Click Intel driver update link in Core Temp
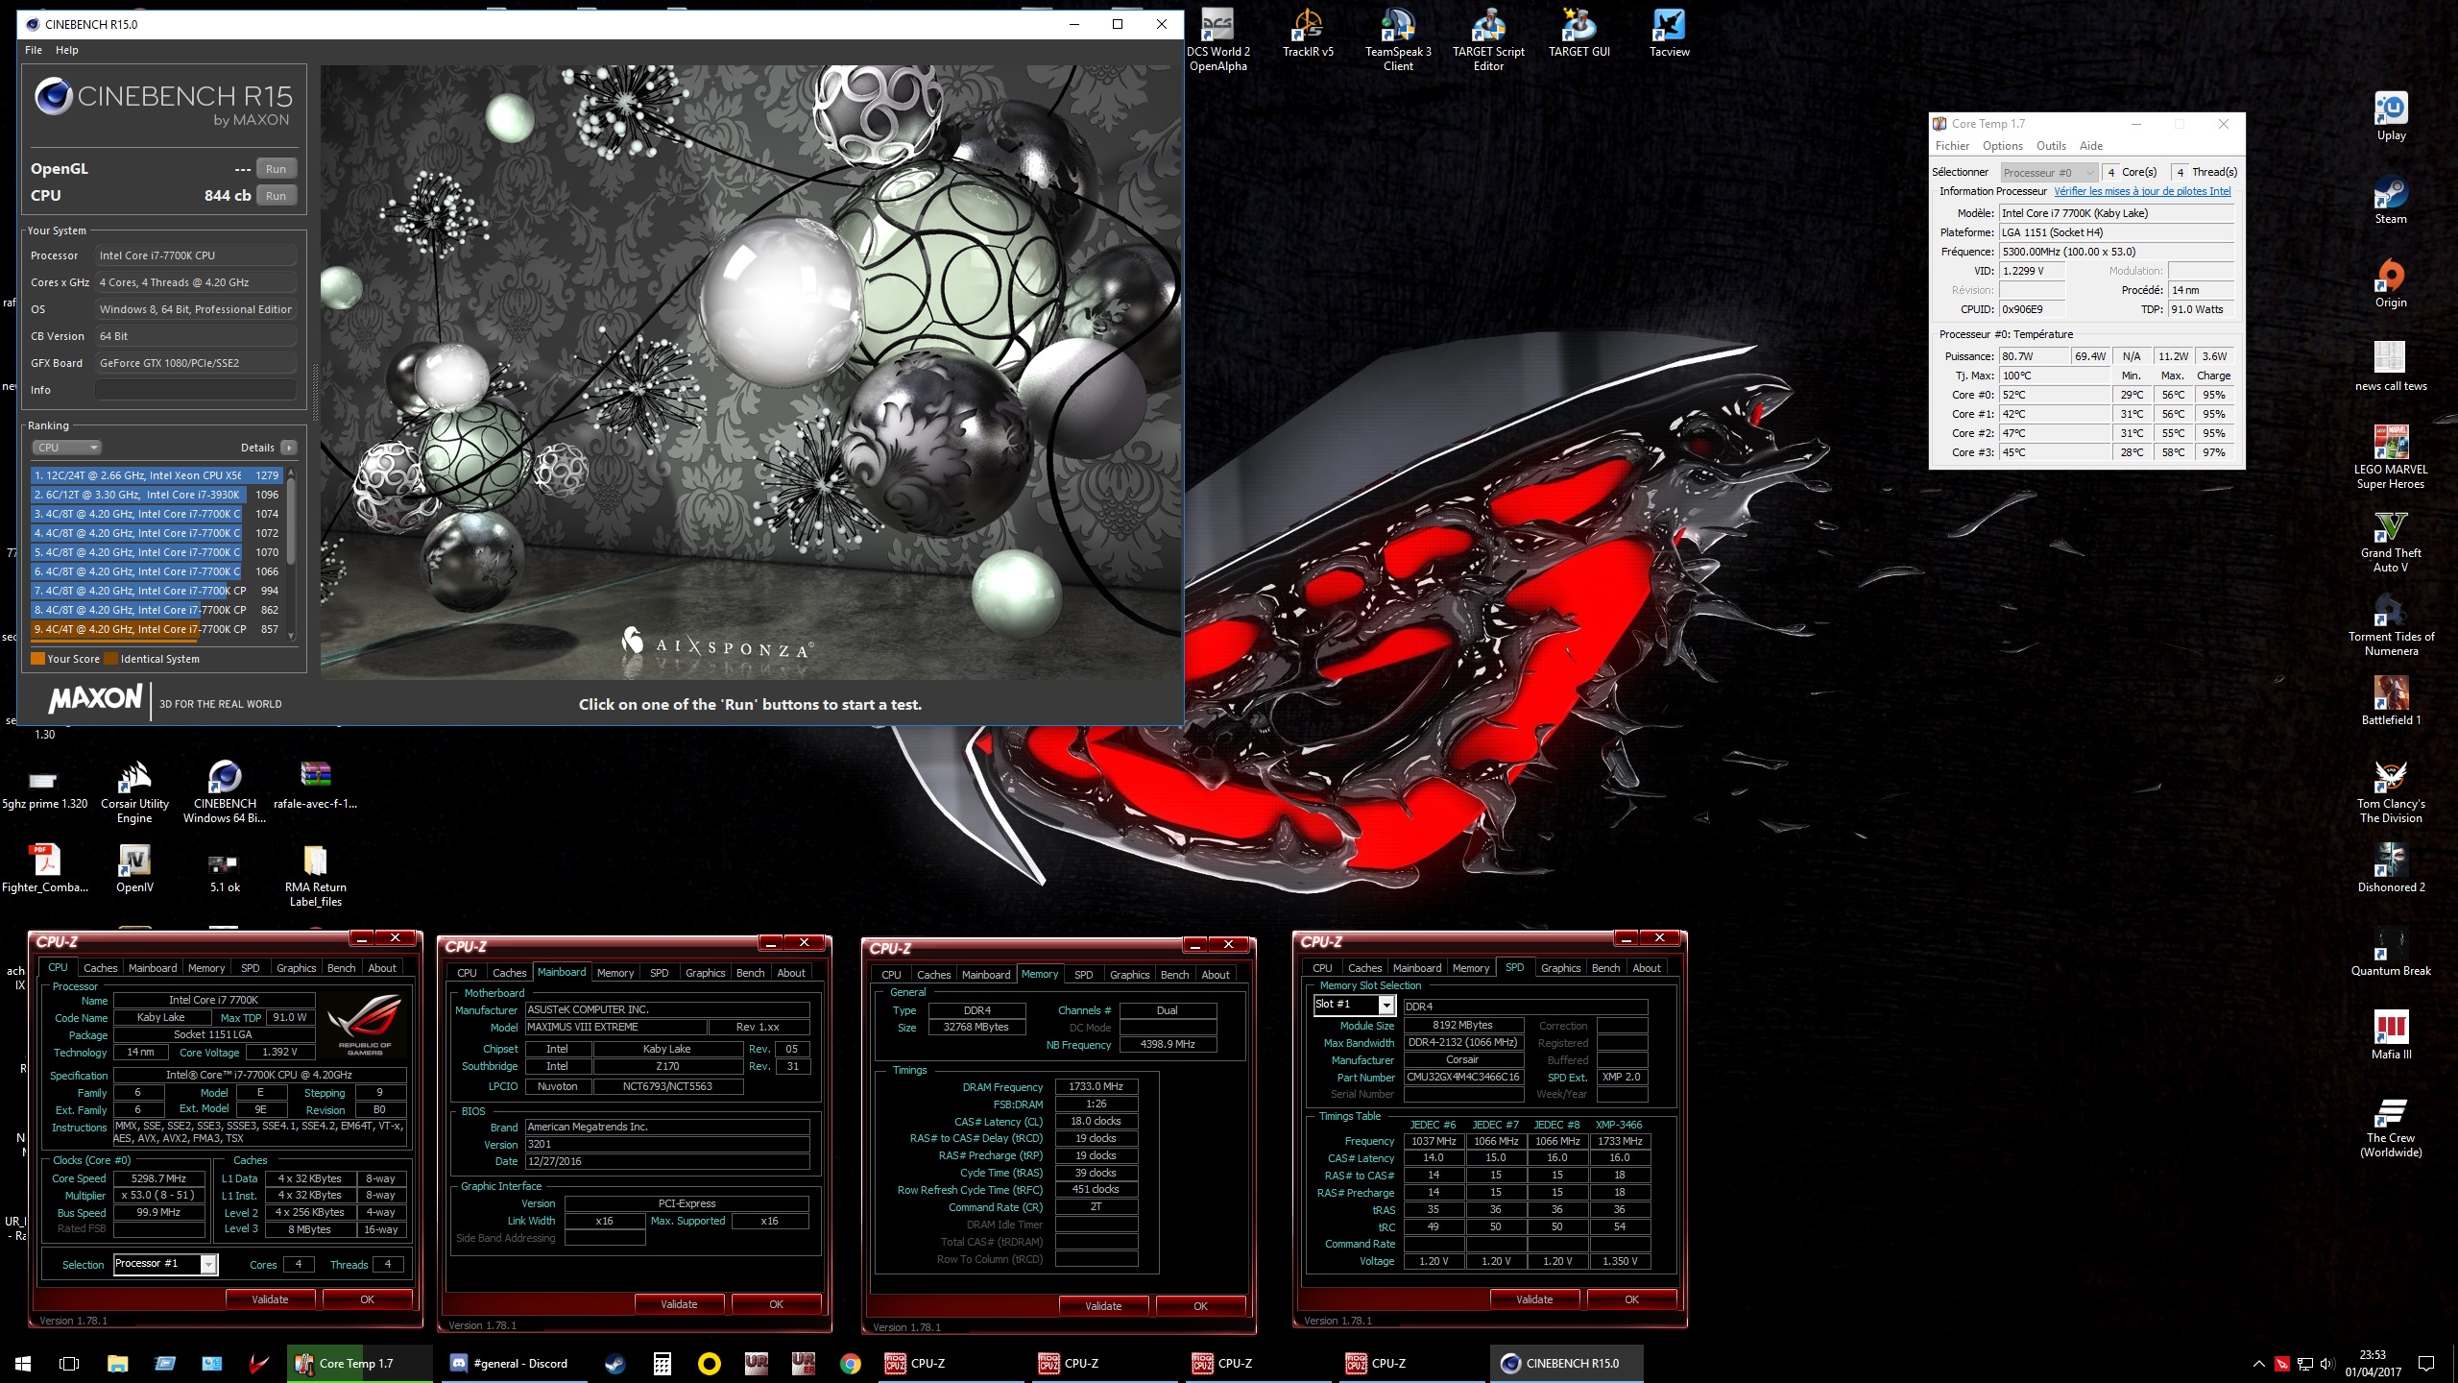This screenshot has width=2458, height=1383. pos(2142,191)
